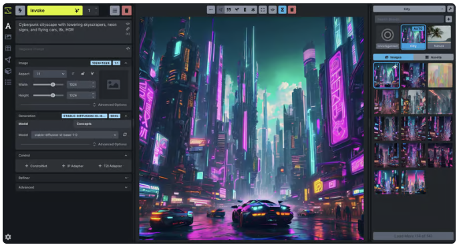Viewport: 457px width, 245px height.
Task: Expand the Refiner section
Action: click(73, 178)
